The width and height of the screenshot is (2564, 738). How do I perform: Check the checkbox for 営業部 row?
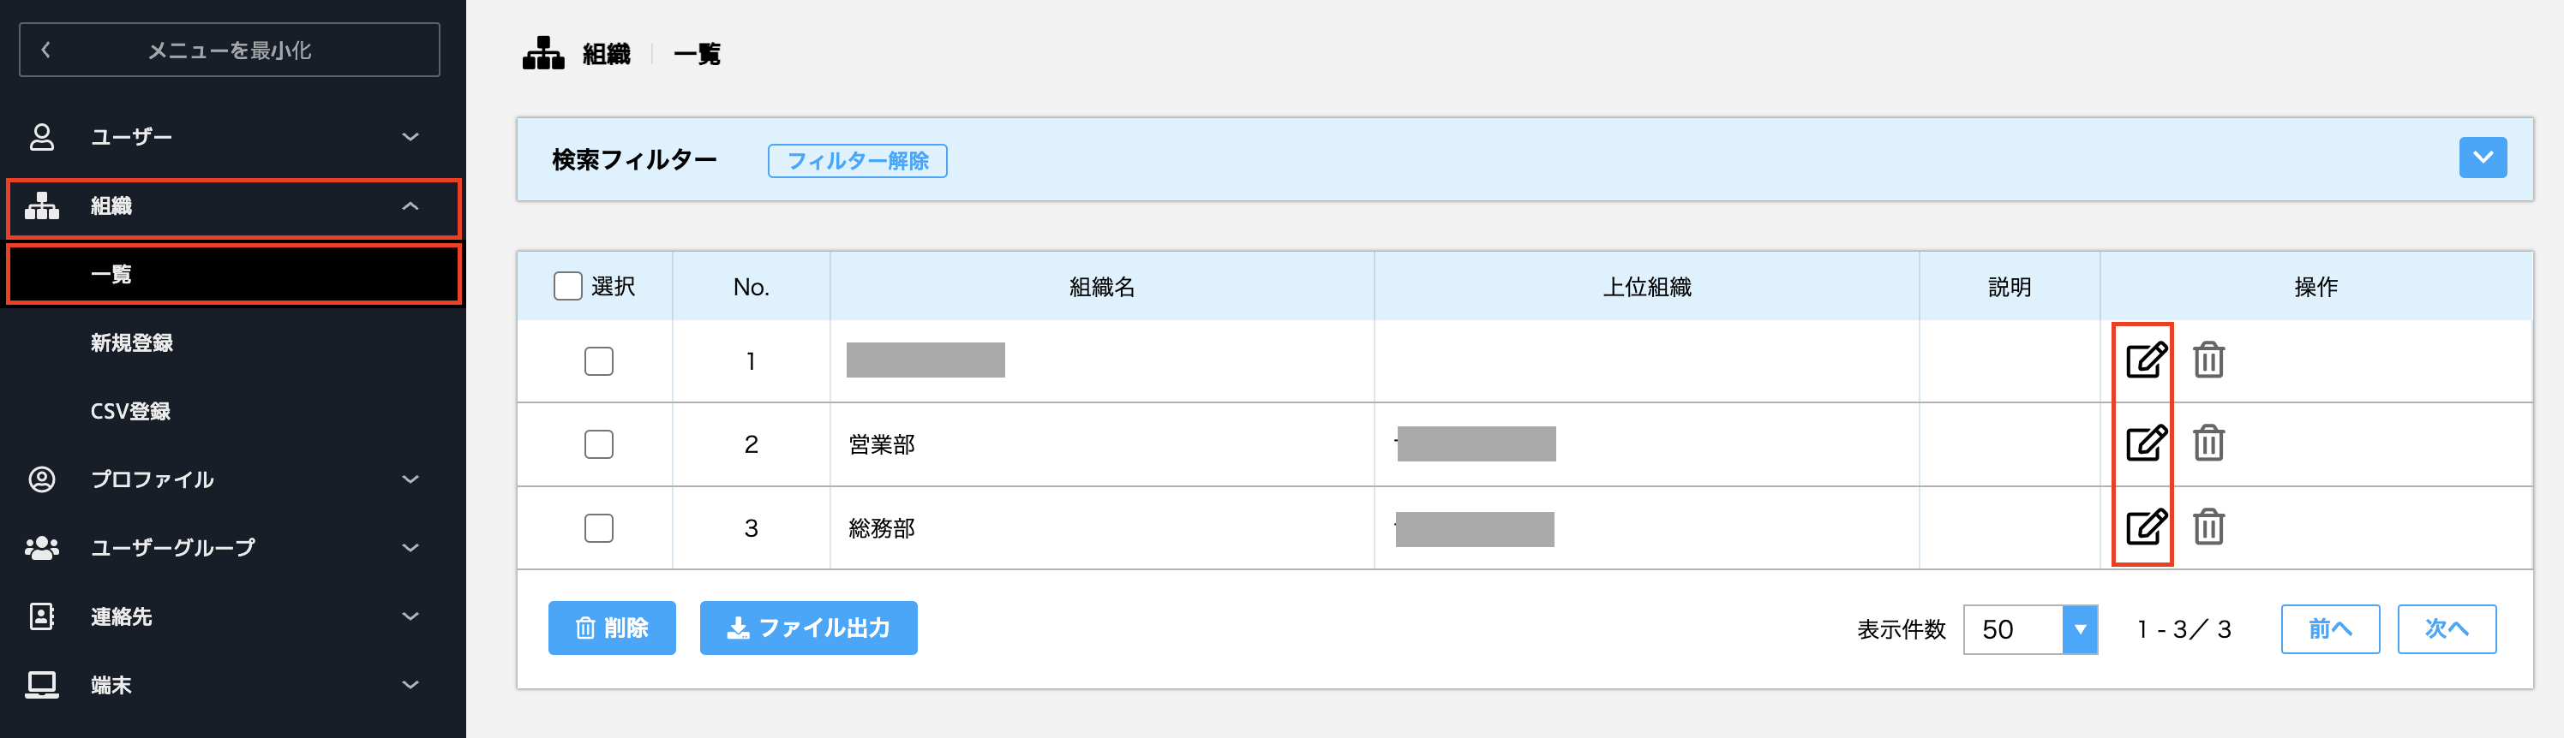click(x=598, y=443)
